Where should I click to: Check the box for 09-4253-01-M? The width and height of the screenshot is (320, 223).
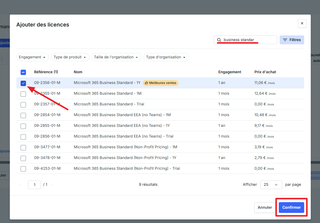point(23,169)
